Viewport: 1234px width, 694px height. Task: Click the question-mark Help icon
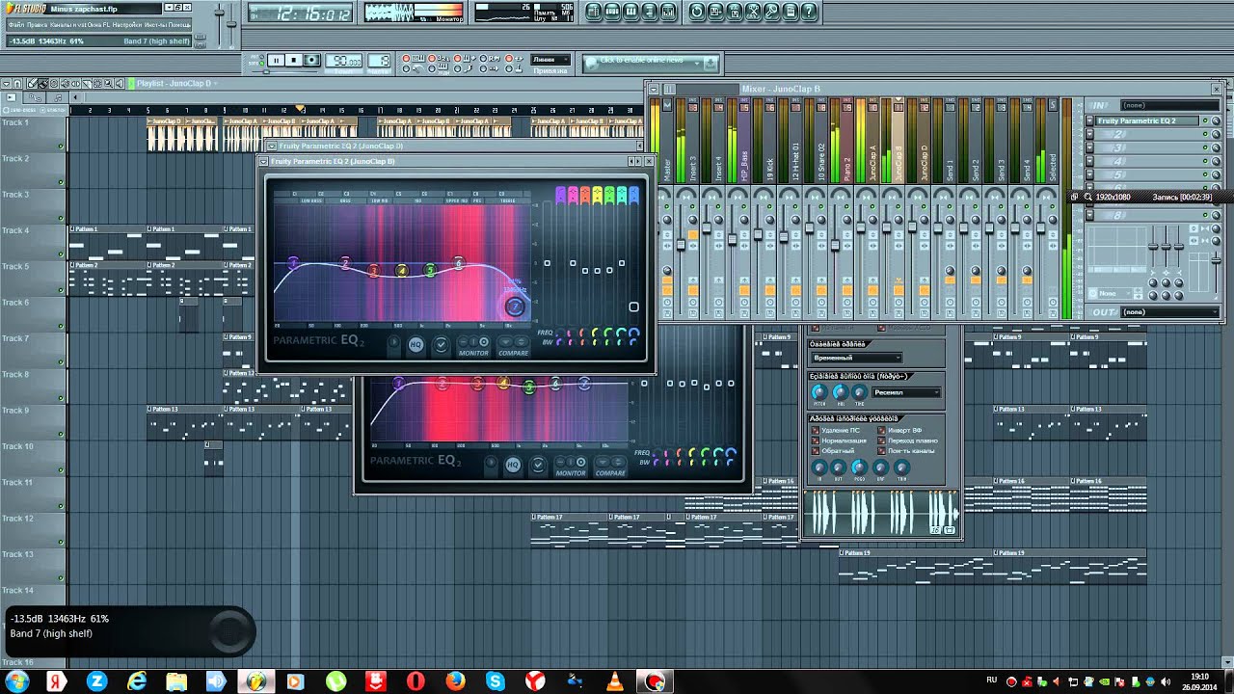[x=809, y=13]
